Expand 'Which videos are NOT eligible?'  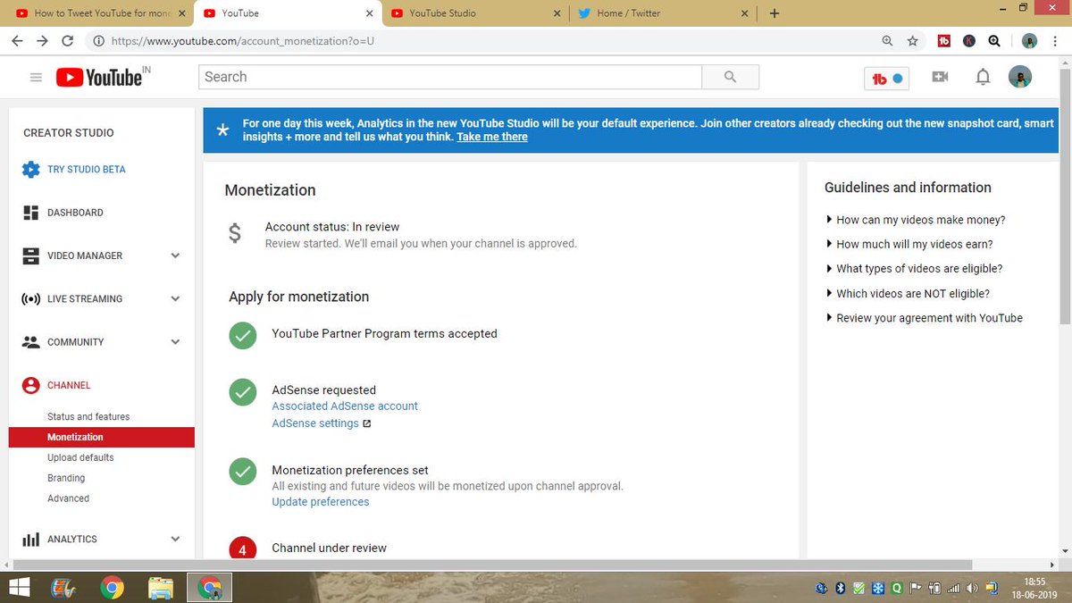pyautogui.click(x=908, y=293)
